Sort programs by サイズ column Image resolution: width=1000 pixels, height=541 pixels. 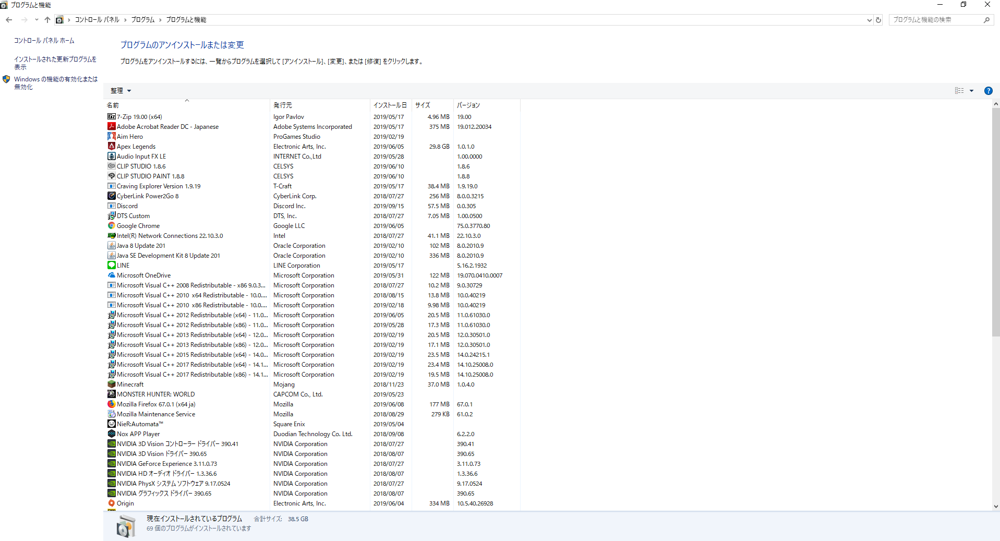[432, 105]
